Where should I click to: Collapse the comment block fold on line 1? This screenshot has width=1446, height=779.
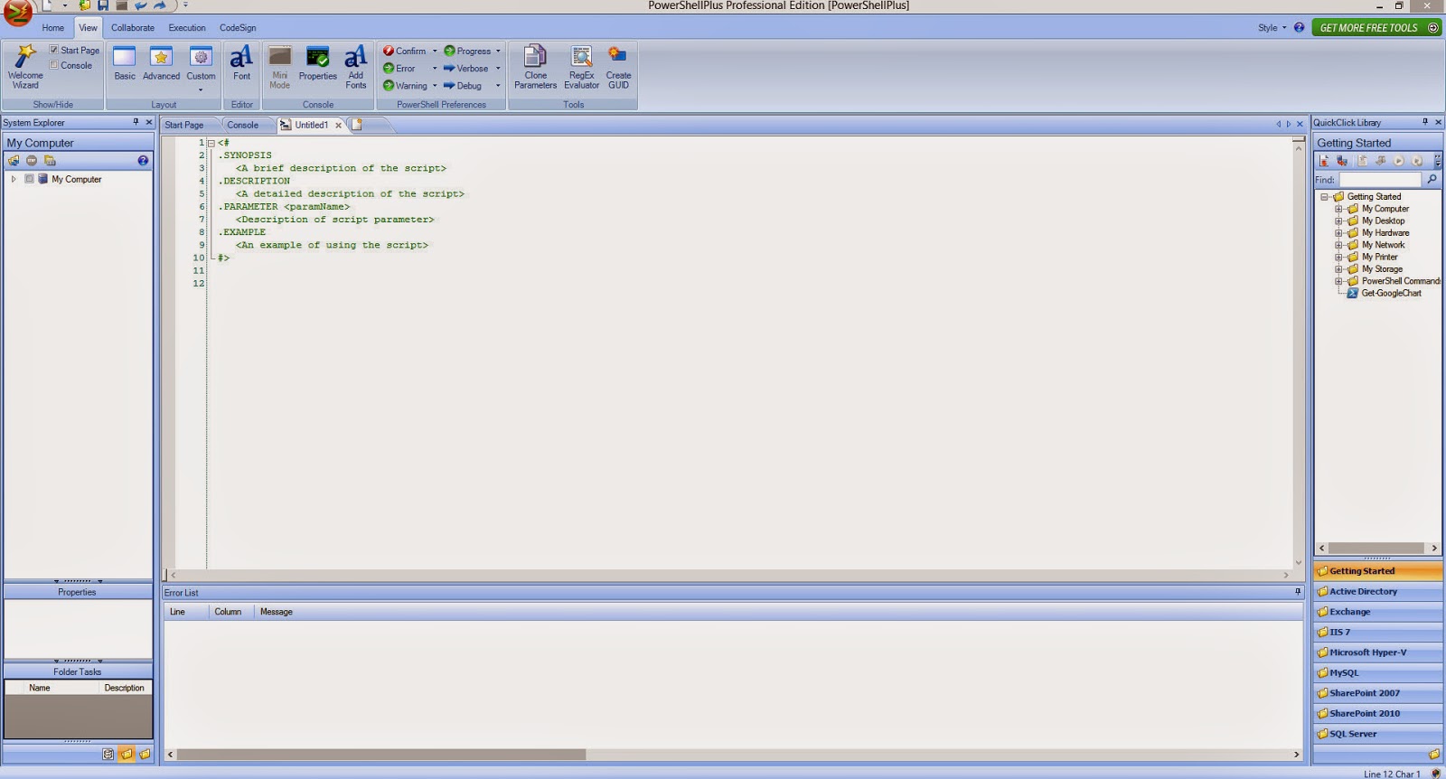point(211,143)
